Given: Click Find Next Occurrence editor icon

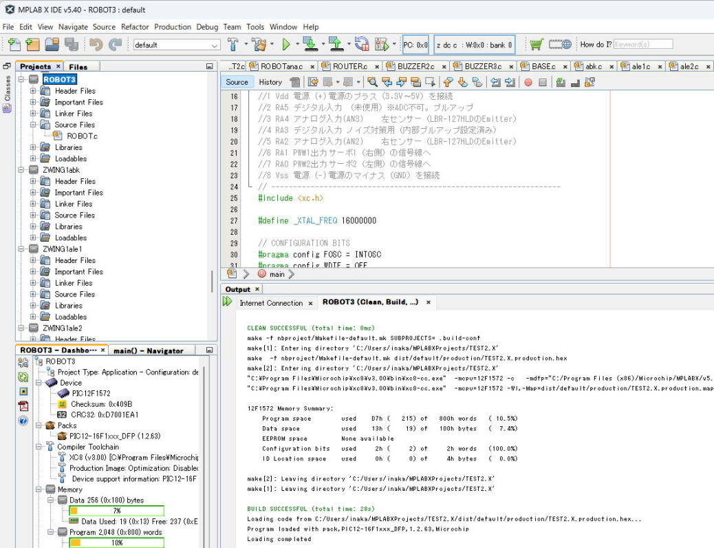Looking at the screenshot, I should pyautogui.click(x=401, y=82).
